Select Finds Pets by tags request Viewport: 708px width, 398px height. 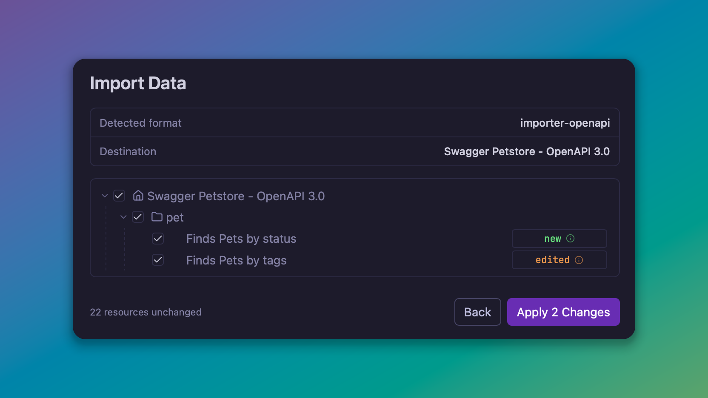237,260
